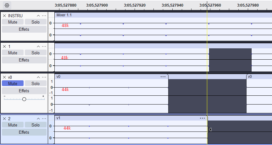The image size is (272, 145).
Task: Mute the INSTRU track
Action: pos(13,22)
